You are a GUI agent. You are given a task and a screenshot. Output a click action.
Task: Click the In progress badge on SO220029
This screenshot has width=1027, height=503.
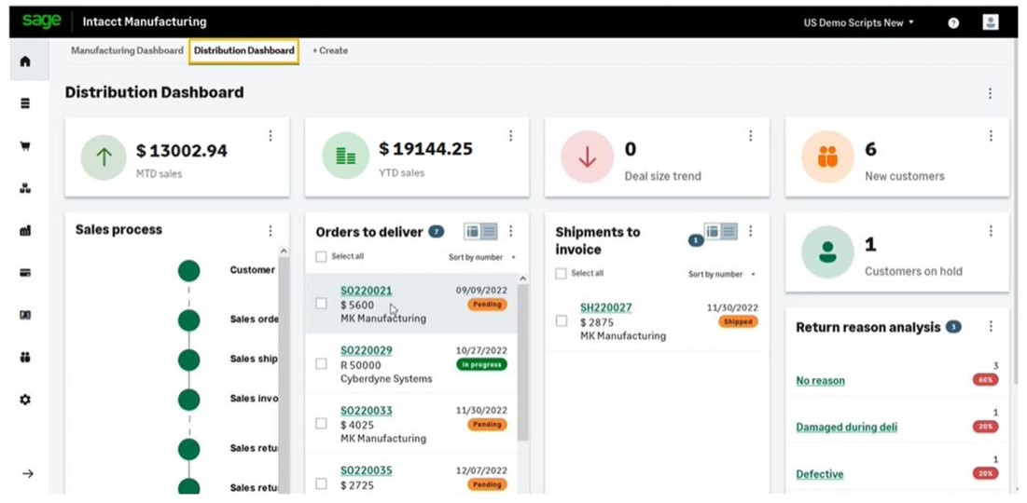pyautogui.click(x=481, y=364)
